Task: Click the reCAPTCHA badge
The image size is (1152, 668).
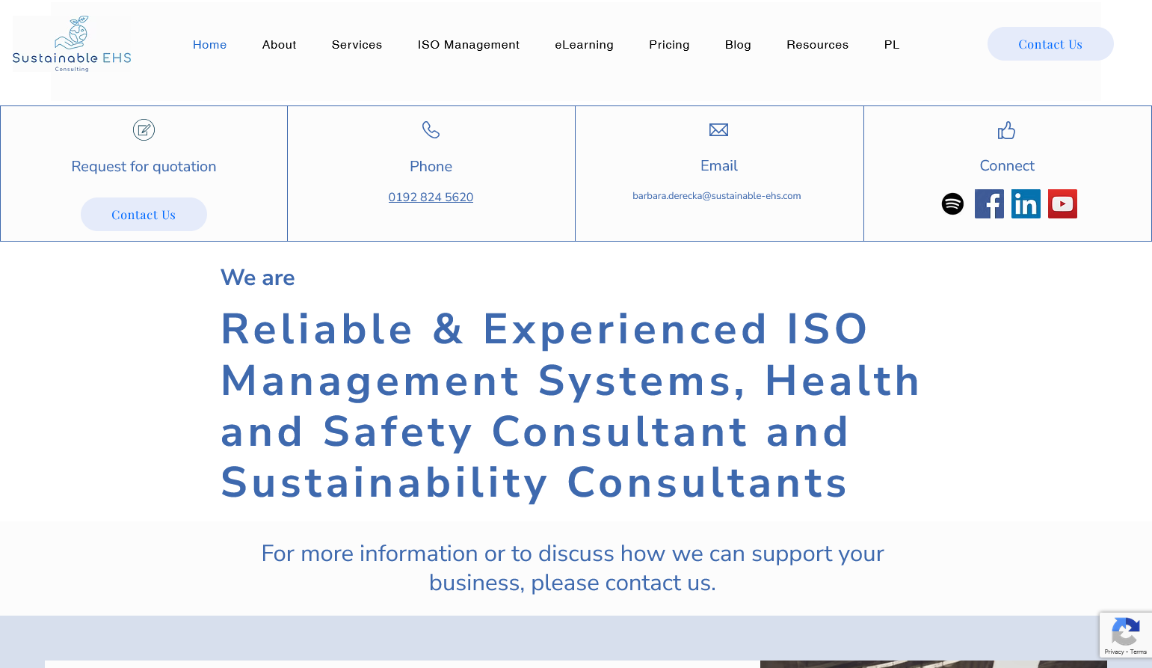Action: (1125, 634)
